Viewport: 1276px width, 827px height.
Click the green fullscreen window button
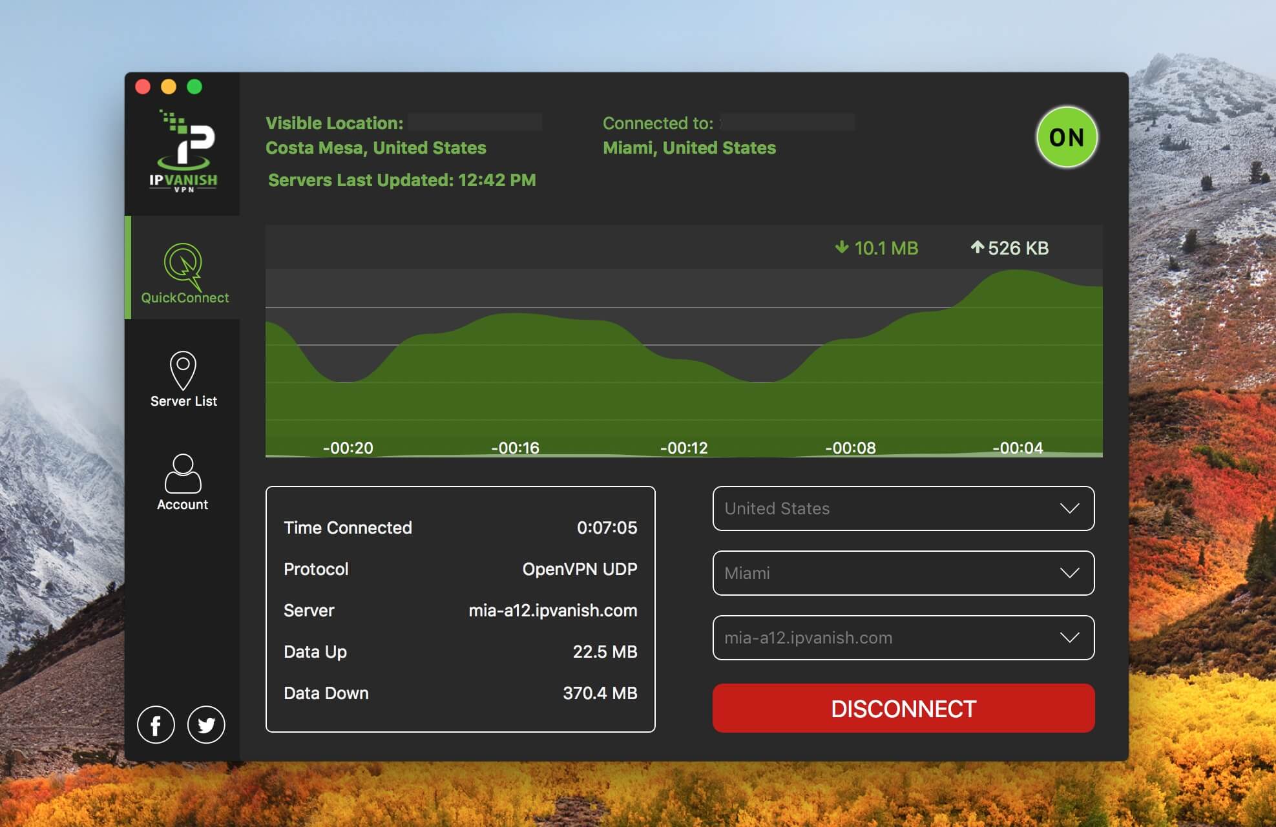coord(194,87)
